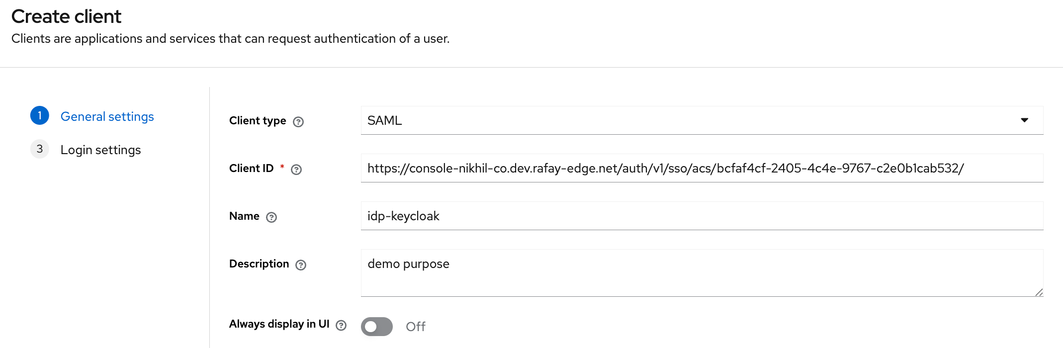Go to the General settings step
The image size is (1063, 348).
click(x=107, y=116)
